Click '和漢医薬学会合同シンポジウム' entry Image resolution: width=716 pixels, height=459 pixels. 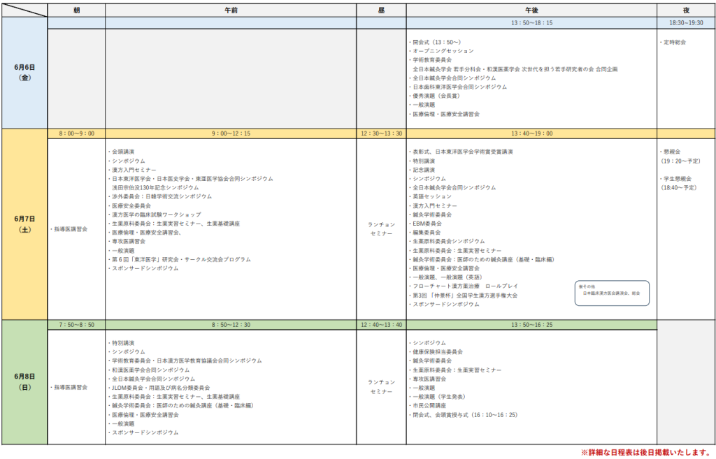pyautogui.click(x=149, y=370)
